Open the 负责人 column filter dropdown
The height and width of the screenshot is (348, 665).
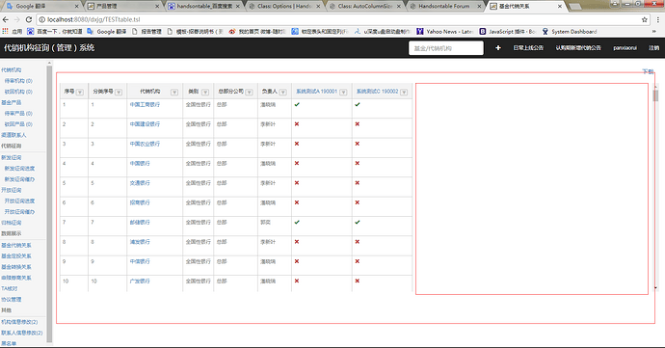283,93
